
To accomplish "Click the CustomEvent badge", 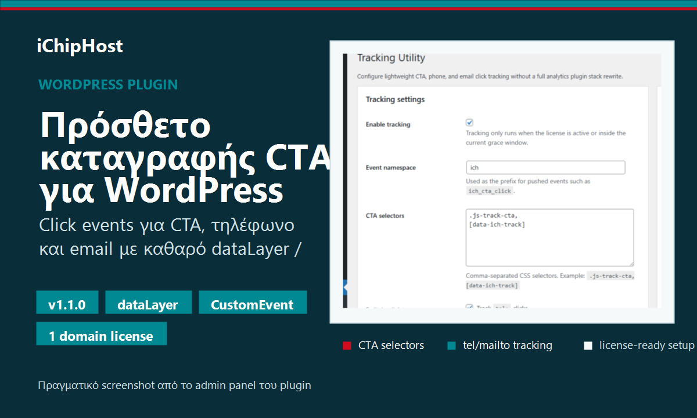I will (x=253, y=302).
